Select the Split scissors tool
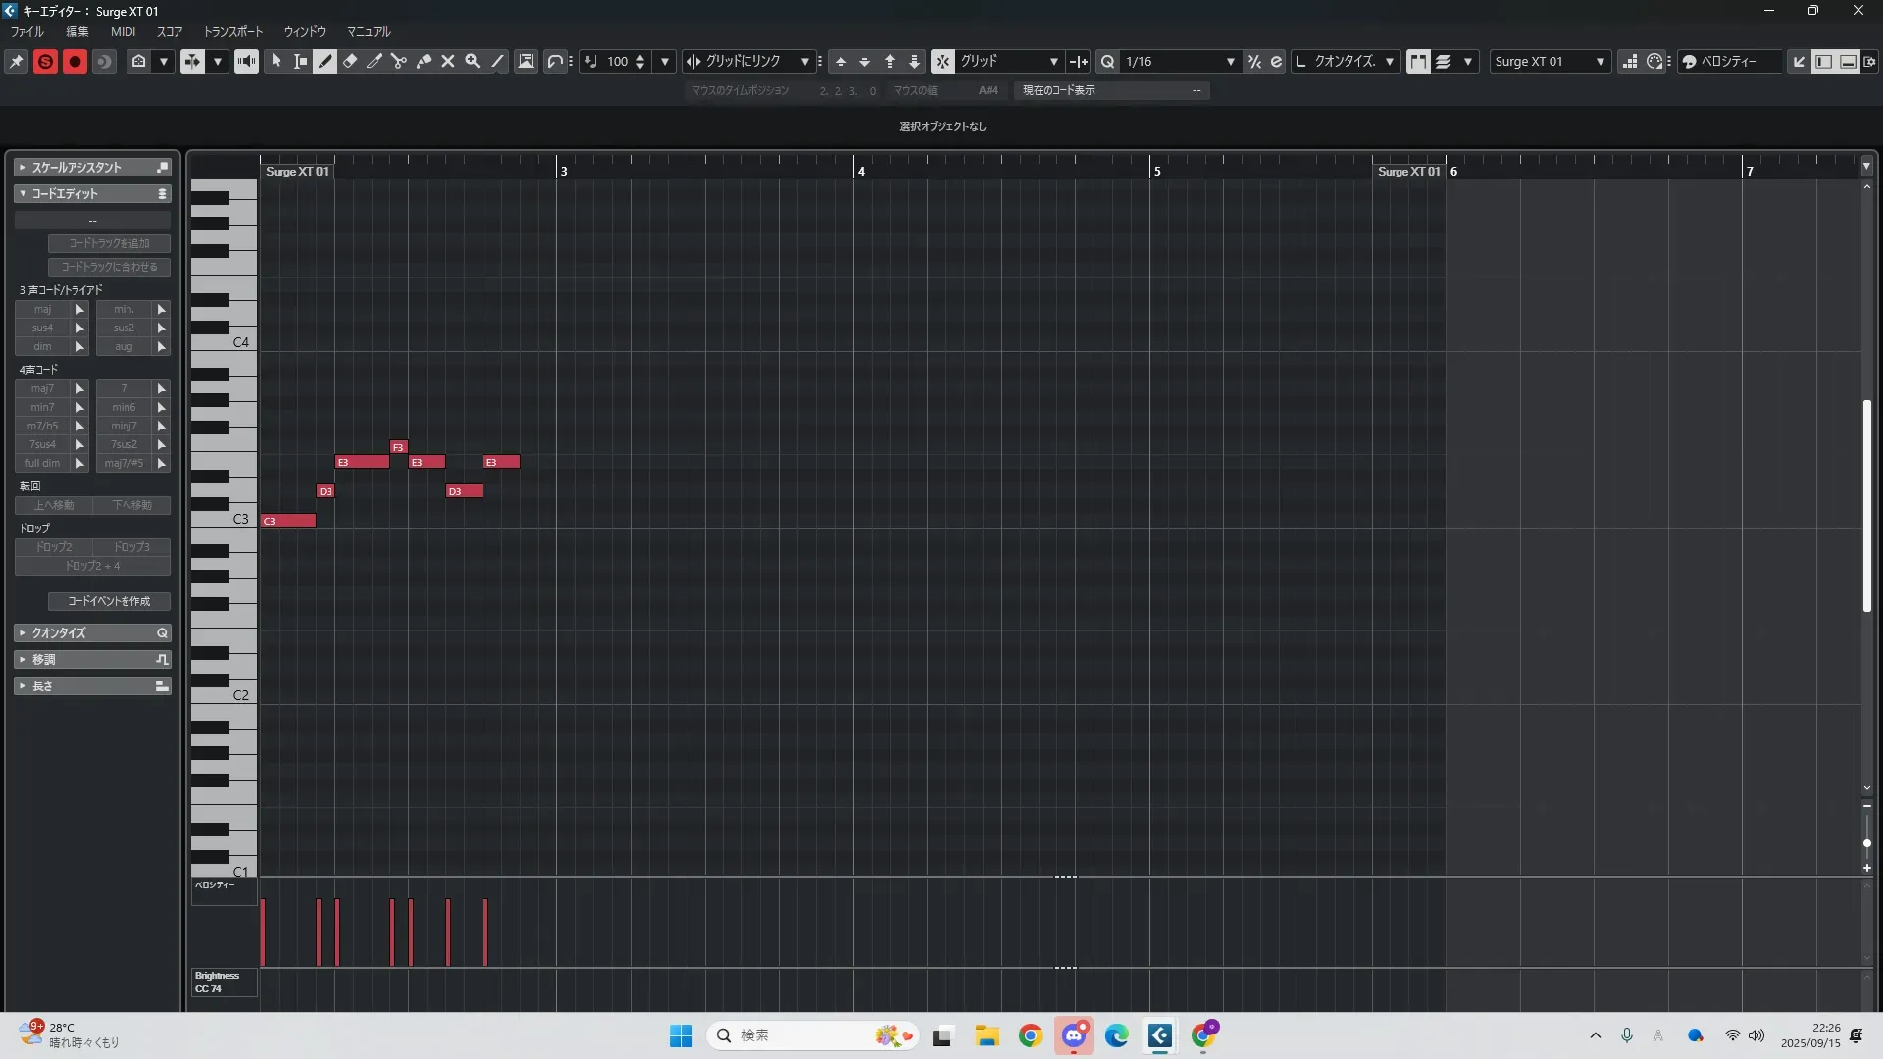The image size is (1883, 1059). [399, 61]
